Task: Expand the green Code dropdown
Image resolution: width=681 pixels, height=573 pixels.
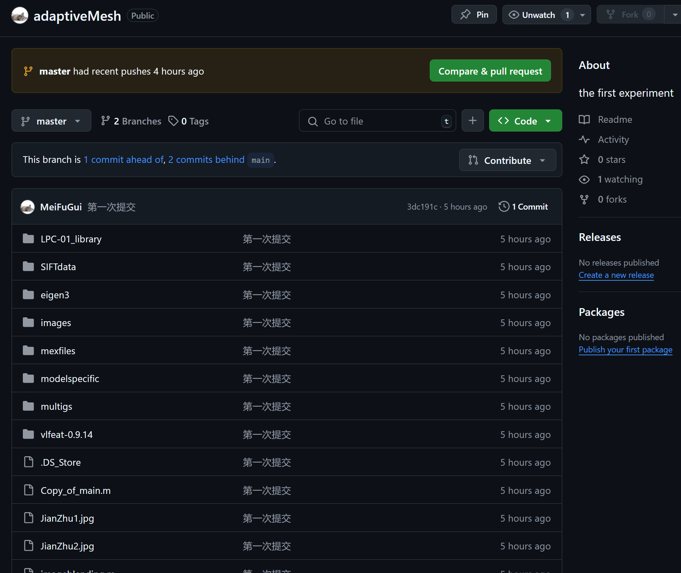Action: click(525, 121)
